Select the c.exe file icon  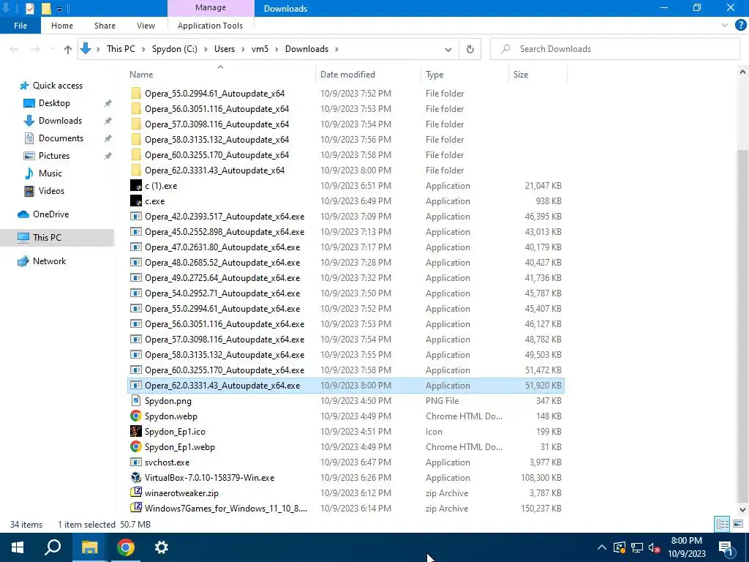pyautogui.click(x=136, y=201)
